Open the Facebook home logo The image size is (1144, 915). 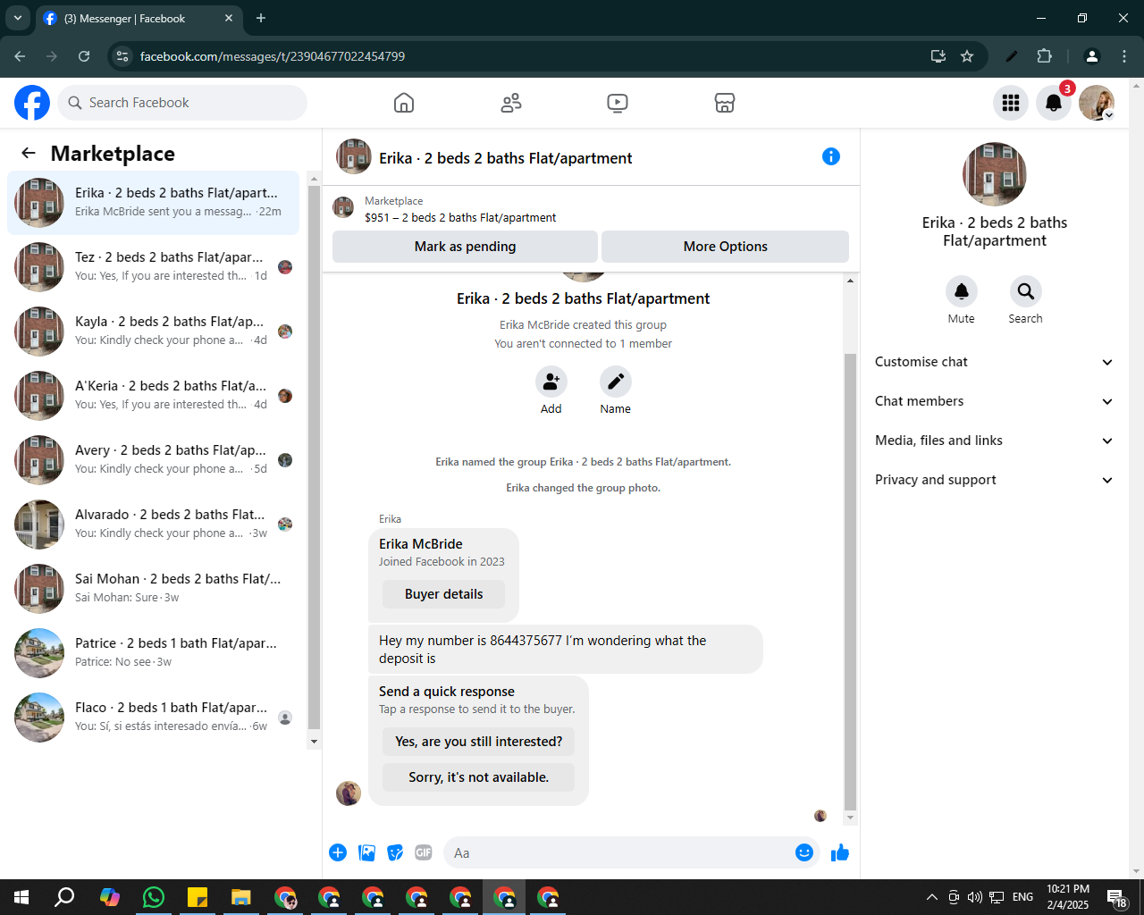(x=32, y=103)
